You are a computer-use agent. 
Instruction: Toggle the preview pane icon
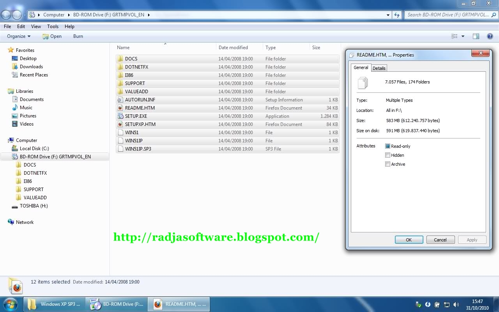tap(476, 36)
